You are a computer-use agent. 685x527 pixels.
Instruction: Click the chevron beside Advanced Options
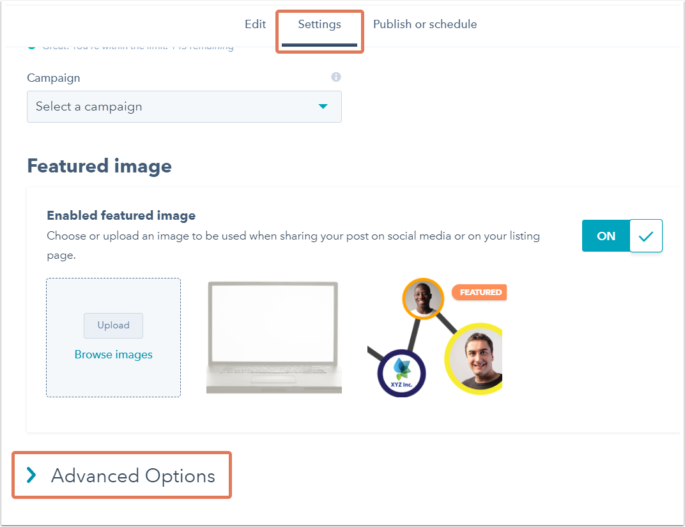(31, 475)
